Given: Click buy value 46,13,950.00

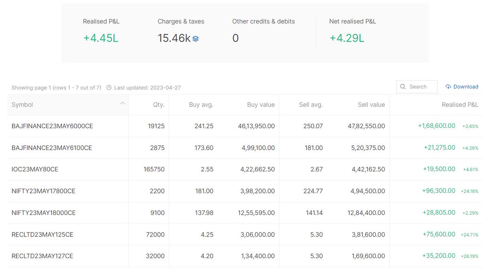Looking at the screenshot, I should point(256,126).
